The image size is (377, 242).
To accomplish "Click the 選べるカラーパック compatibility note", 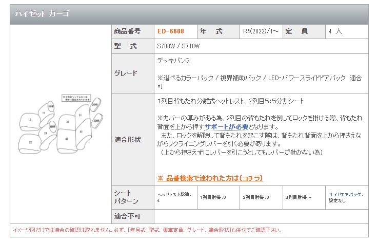I will point(260,82).
